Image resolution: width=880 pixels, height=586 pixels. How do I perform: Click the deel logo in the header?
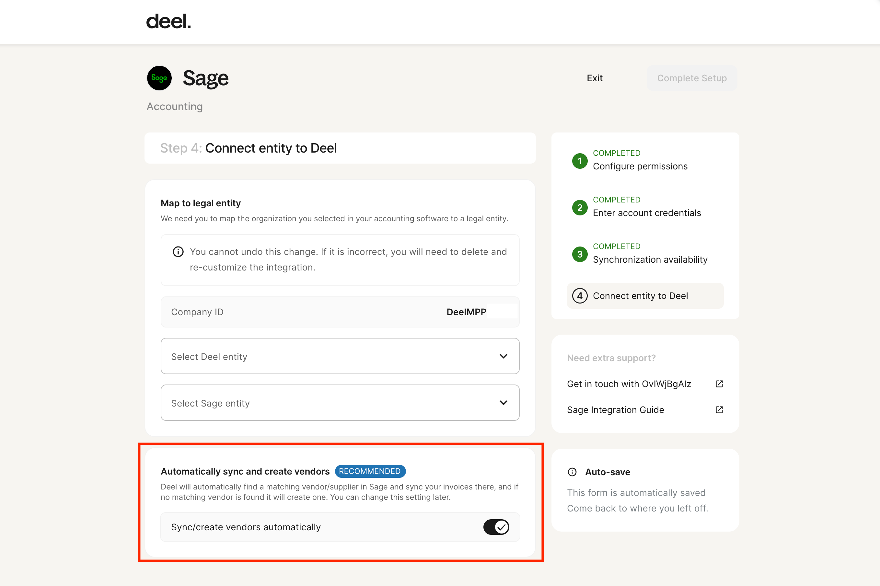pos(168,21)
